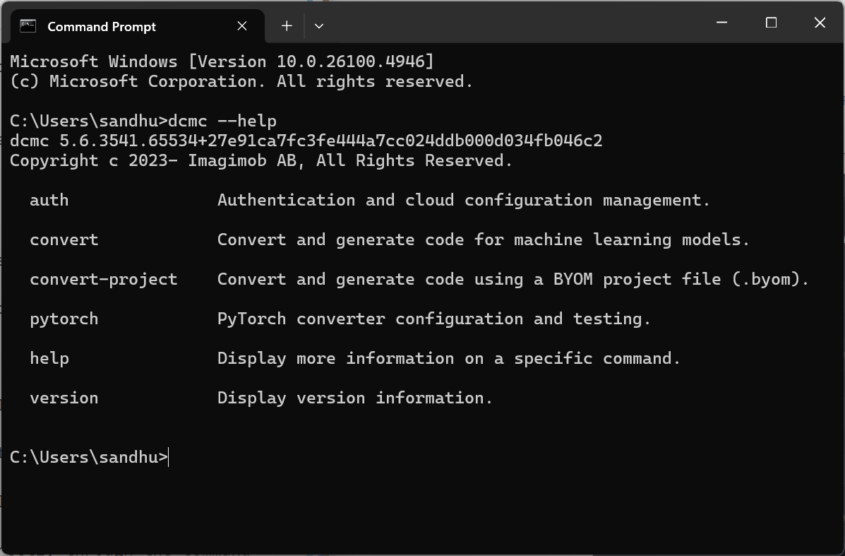This screenshot has height=556, width=845.
Task: Click the "version" command name
Action: pyautogui.click(x=64, y=398)
